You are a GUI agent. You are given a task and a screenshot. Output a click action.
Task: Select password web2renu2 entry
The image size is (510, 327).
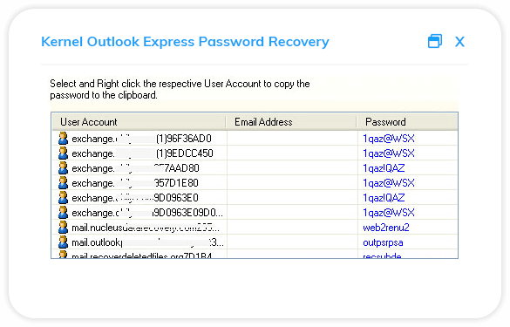(385, 228)
